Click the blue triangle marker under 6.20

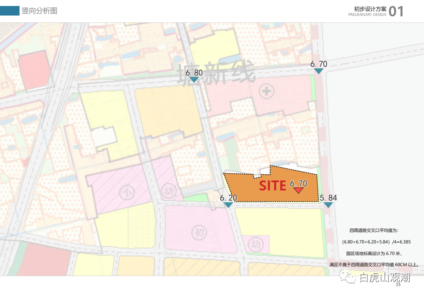tap(228, 205)
